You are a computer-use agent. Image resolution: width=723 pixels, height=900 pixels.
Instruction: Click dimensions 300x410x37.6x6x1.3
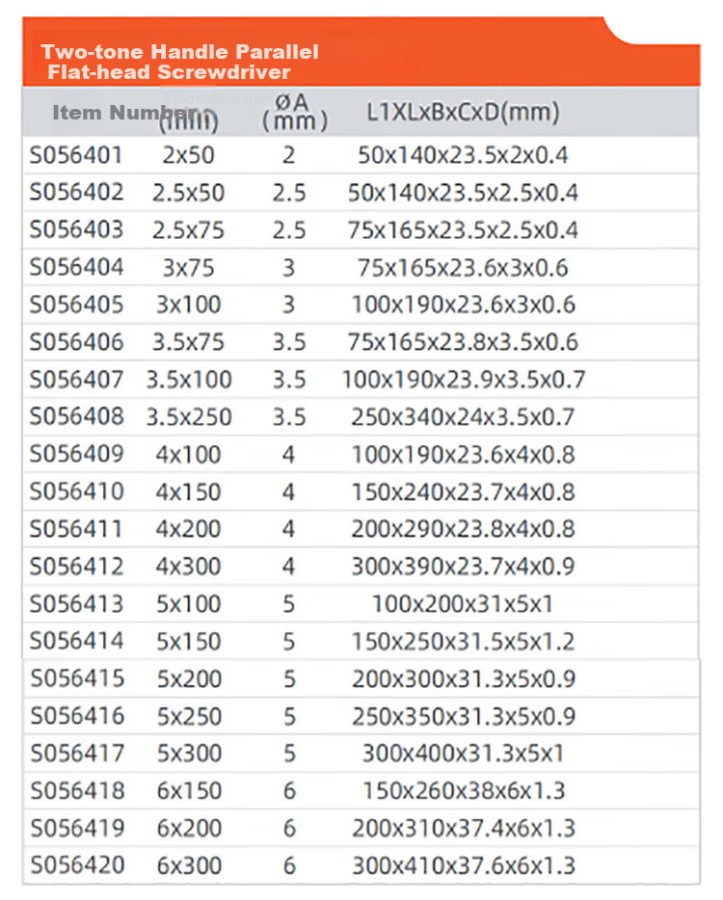464,865
